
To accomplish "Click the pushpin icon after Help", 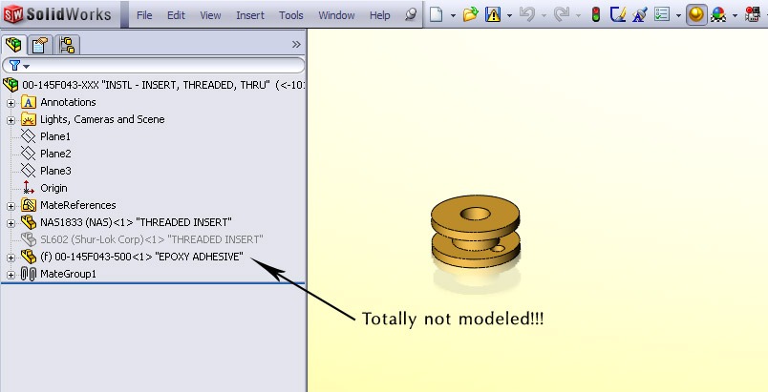I will point(411,15).
